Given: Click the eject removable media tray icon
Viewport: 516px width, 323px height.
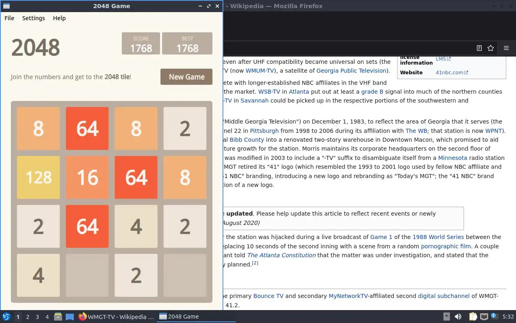Looking at the screenshot, I should (447, 317).
